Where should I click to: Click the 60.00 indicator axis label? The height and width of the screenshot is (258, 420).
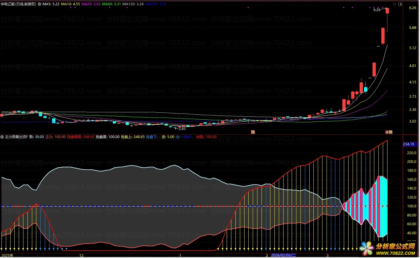(x=412, y=224)
